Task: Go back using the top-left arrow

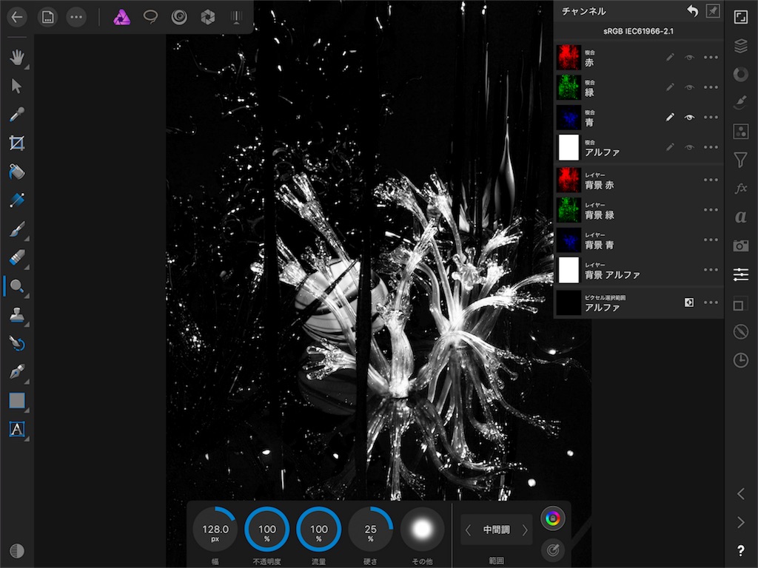Action: pyautogui.click(x=17, y=18)
